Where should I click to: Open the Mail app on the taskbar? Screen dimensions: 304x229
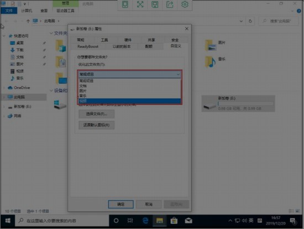188,221
